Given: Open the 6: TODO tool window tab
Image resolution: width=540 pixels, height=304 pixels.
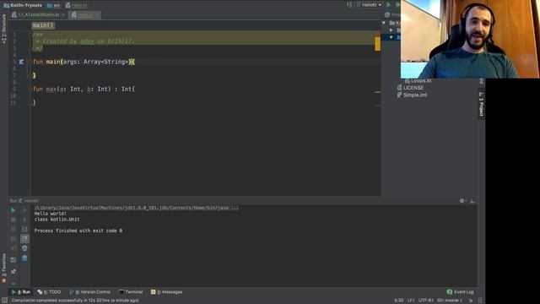Looking at the screenshot, I should click(x=49, y=292).
